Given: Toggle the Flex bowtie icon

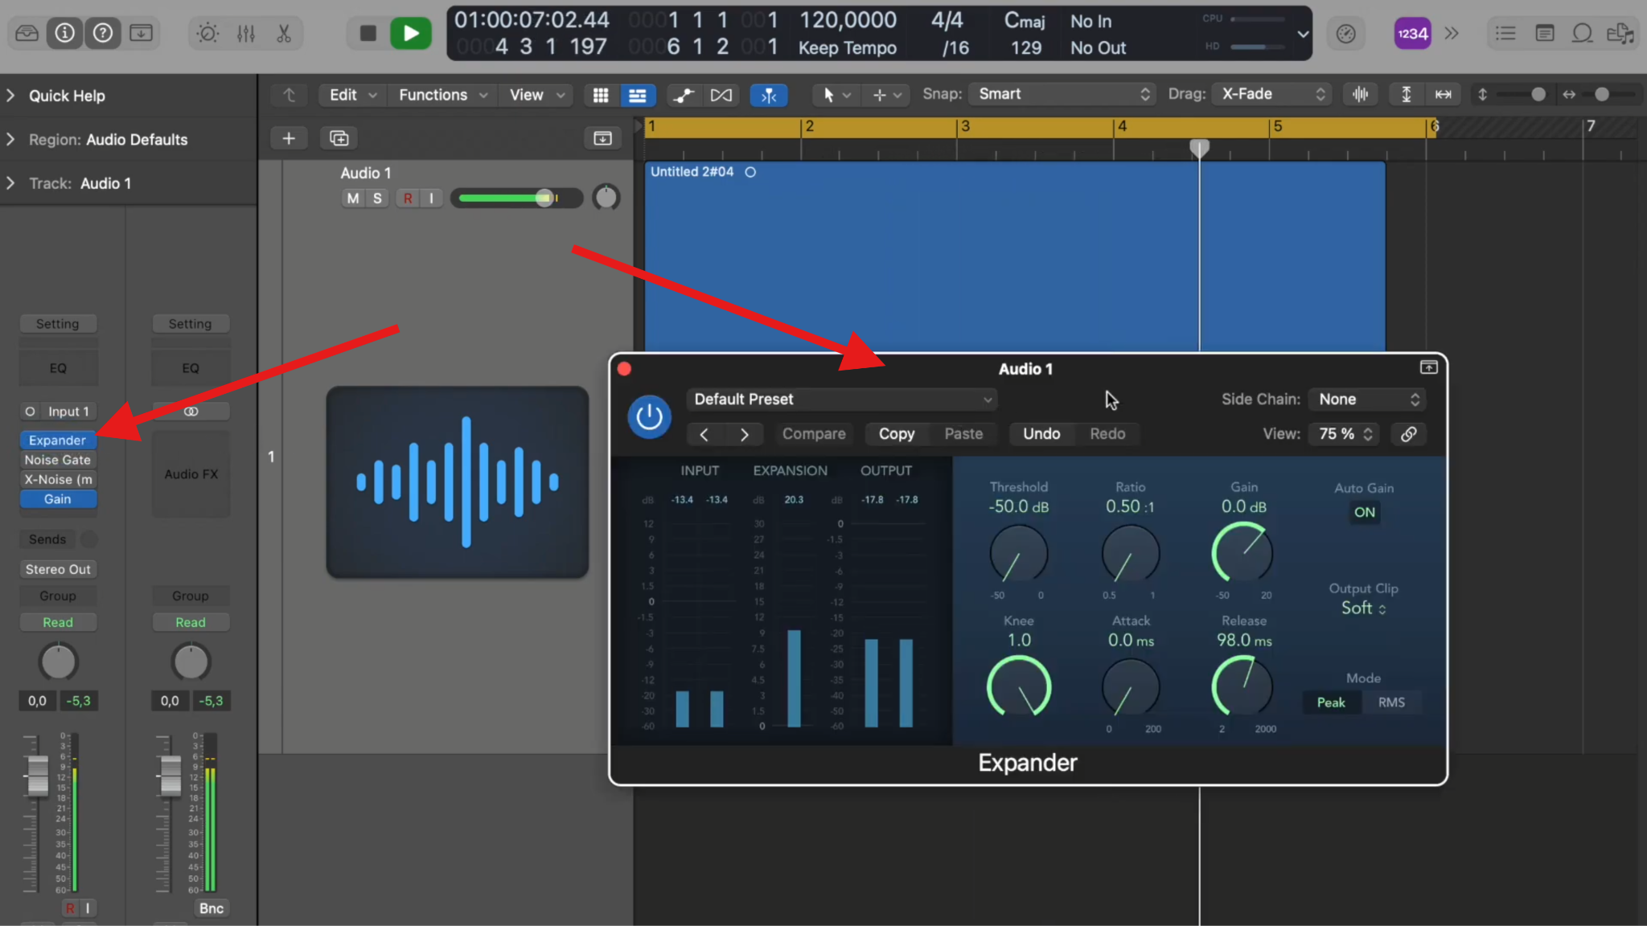Looking at the screenshot, I should [721, 95].
